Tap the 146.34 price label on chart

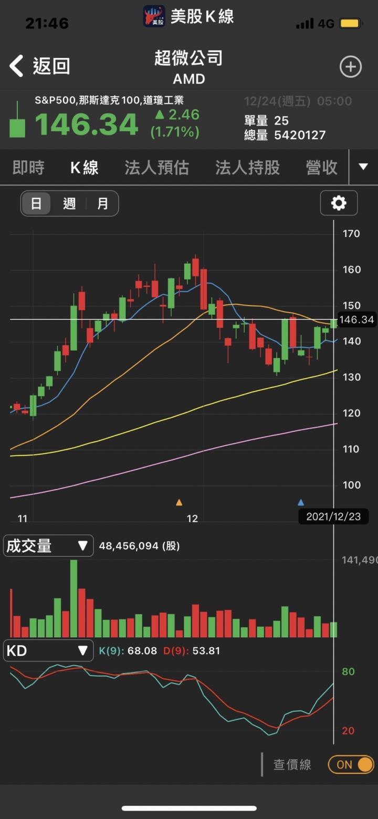click(x=357, y=319)
